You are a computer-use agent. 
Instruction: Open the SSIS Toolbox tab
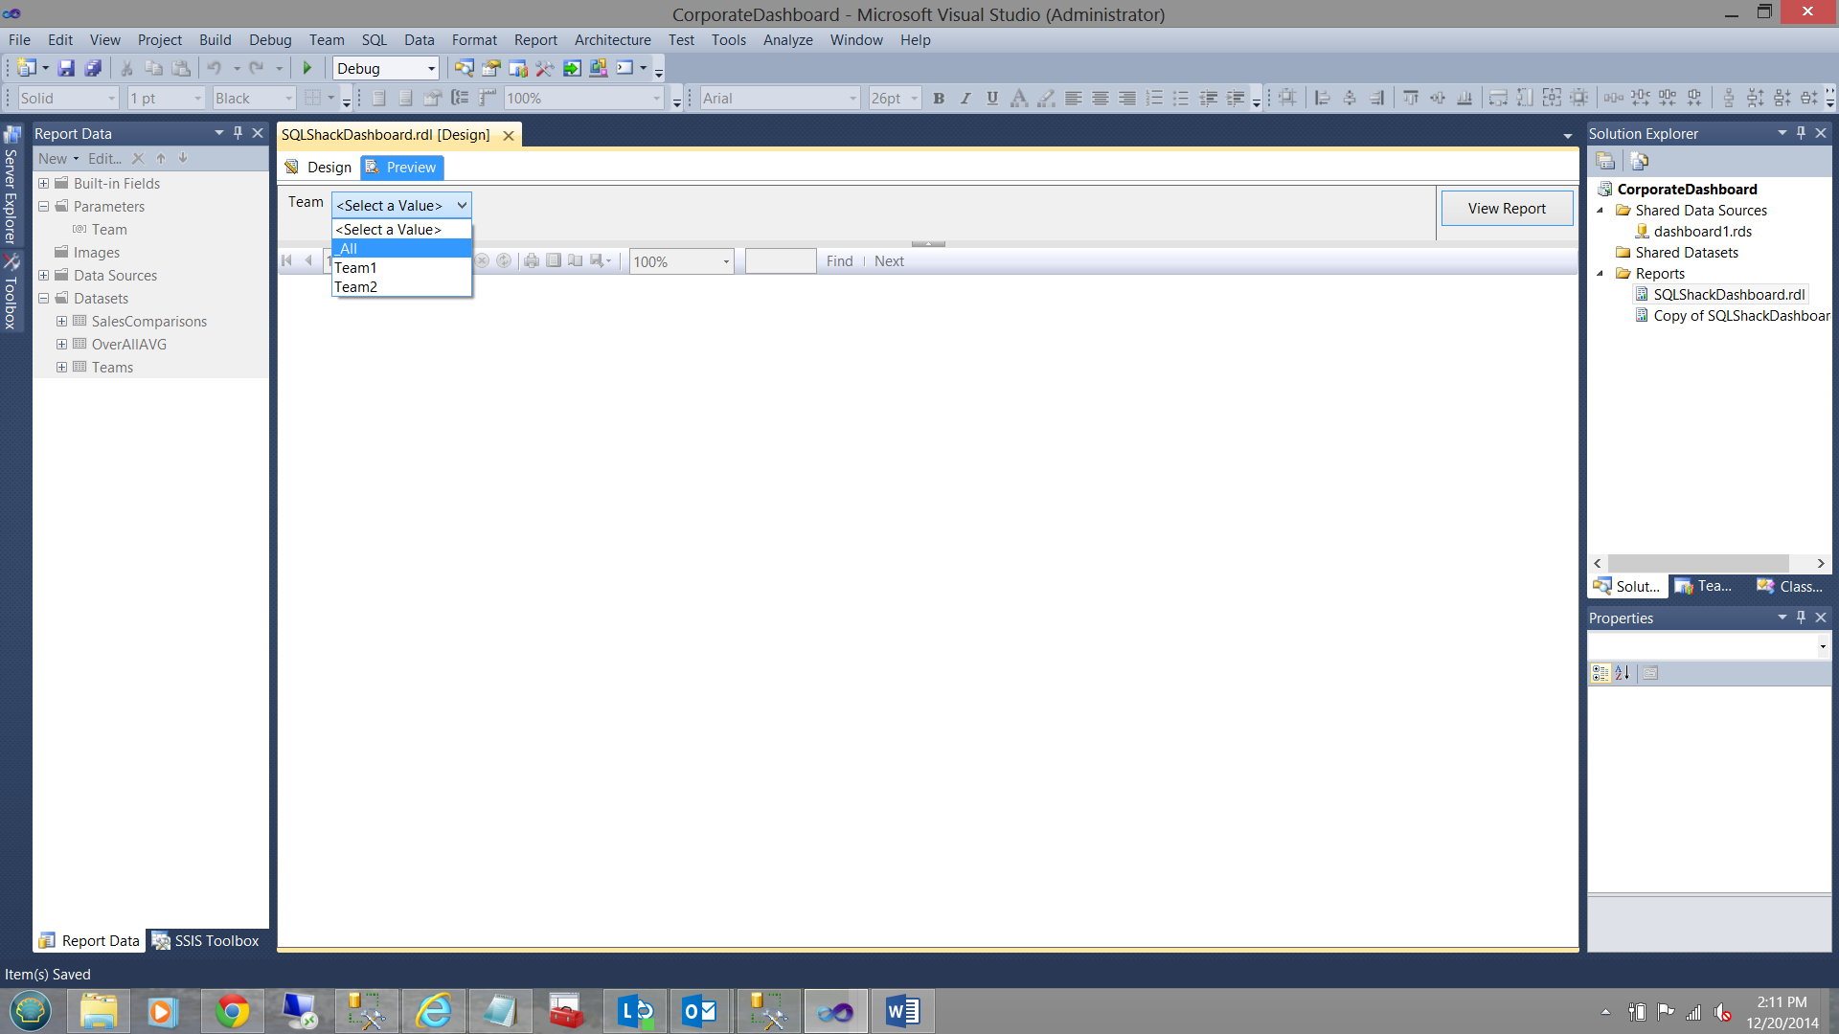tap(206, 940)
